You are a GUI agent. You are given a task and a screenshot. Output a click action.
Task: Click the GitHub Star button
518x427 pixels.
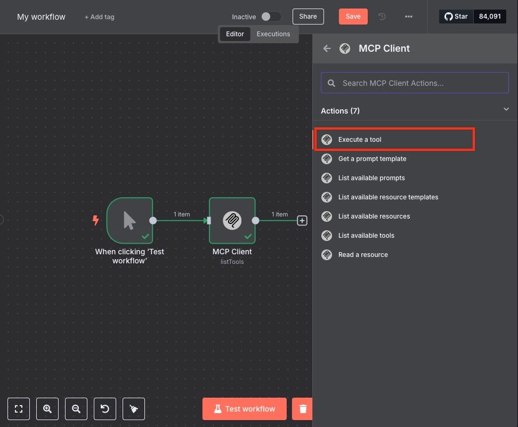pyautogui.click(x=456, y=17)
